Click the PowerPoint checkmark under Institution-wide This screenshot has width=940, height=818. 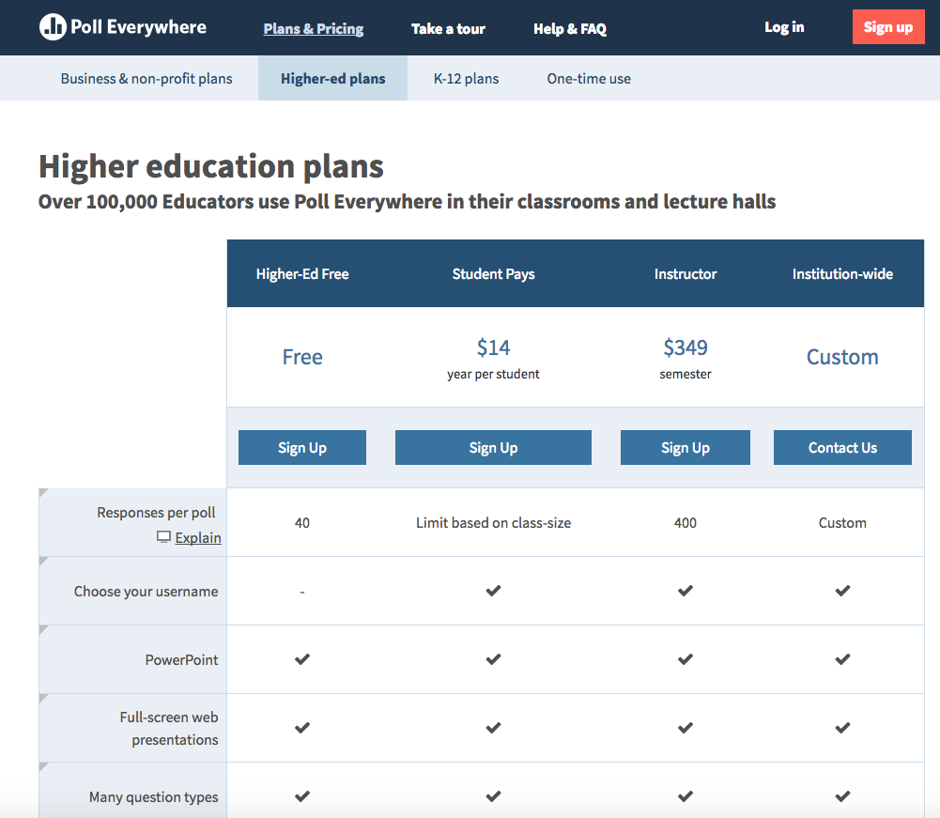[x=842, y=659]
